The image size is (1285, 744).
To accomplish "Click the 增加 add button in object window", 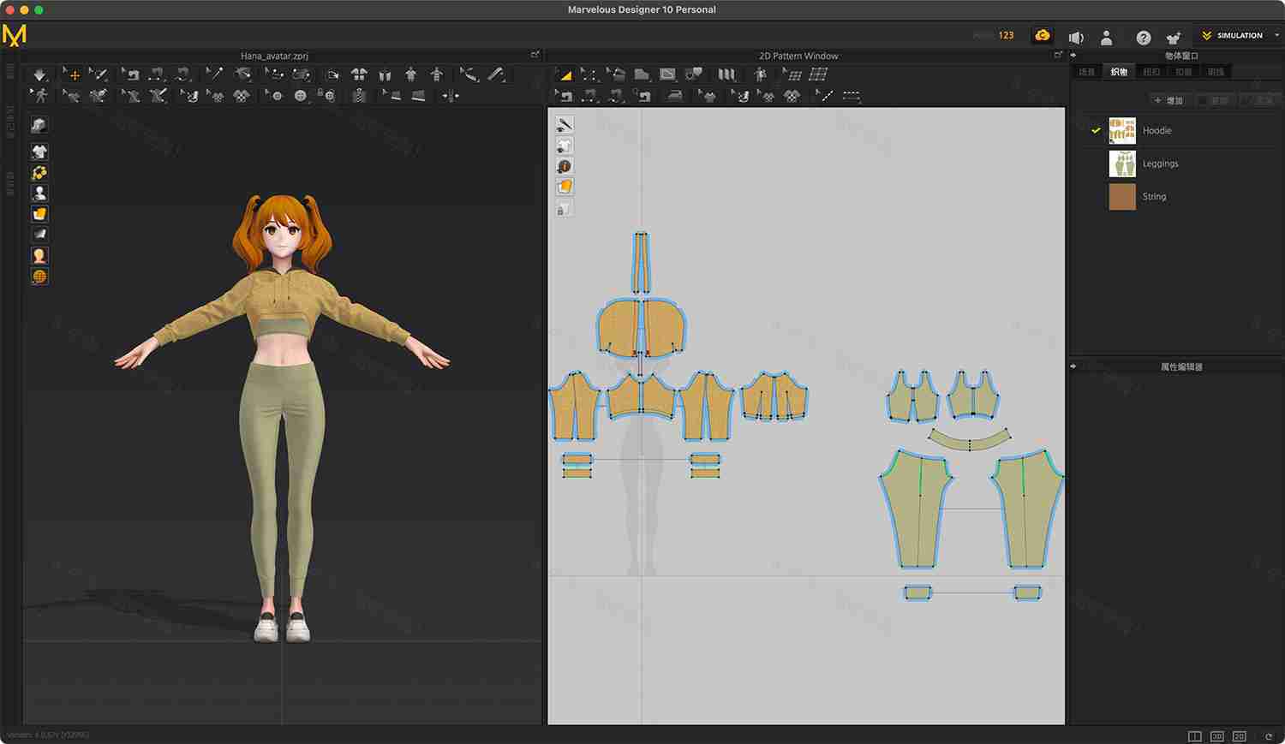I will coord(1169,100).
